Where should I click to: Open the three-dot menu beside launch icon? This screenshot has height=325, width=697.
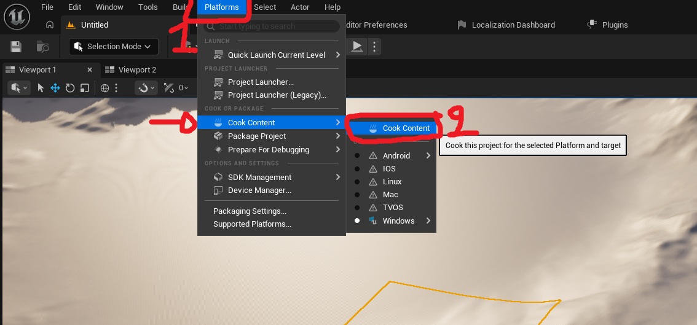pos(374,46)
